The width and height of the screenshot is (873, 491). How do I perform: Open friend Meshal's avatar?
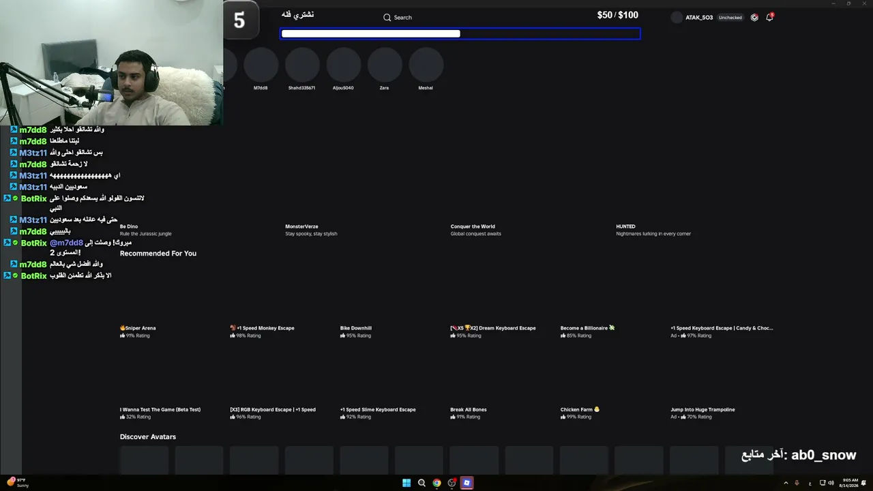click(426, 65)
